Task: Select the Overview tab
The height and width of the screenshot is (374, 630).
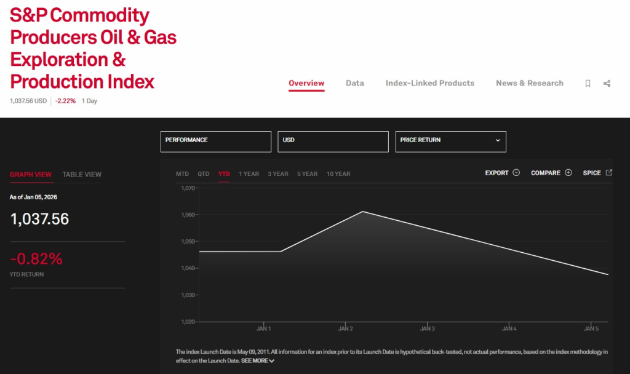Action: (306, 83)
